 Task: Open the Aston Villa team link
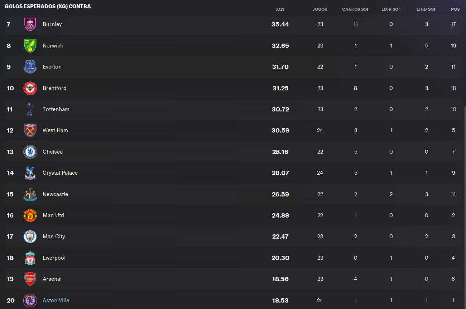pyautogui.click(x=56, y=300)
